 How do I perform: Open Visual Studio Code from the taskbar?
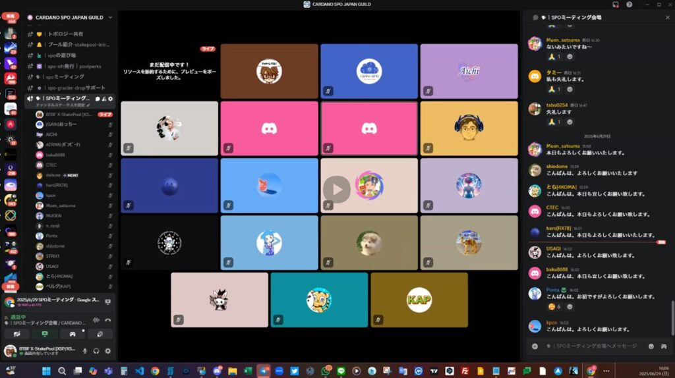coord(140,371)
